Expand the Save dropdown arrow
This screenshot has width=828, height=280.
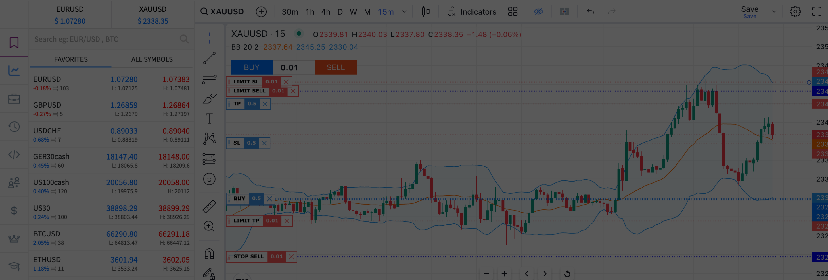774,12
